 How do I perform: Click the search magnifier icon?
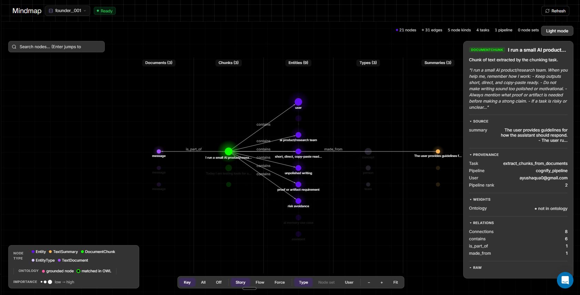point(14,47)
